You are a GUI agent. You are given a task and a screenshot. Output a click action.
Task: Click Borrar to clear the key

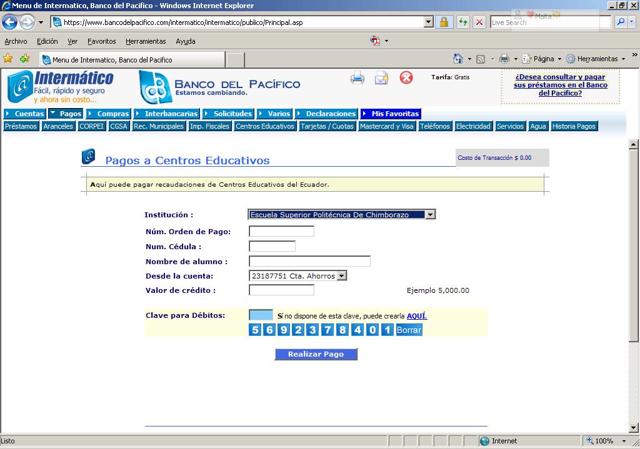click(409, 330)
